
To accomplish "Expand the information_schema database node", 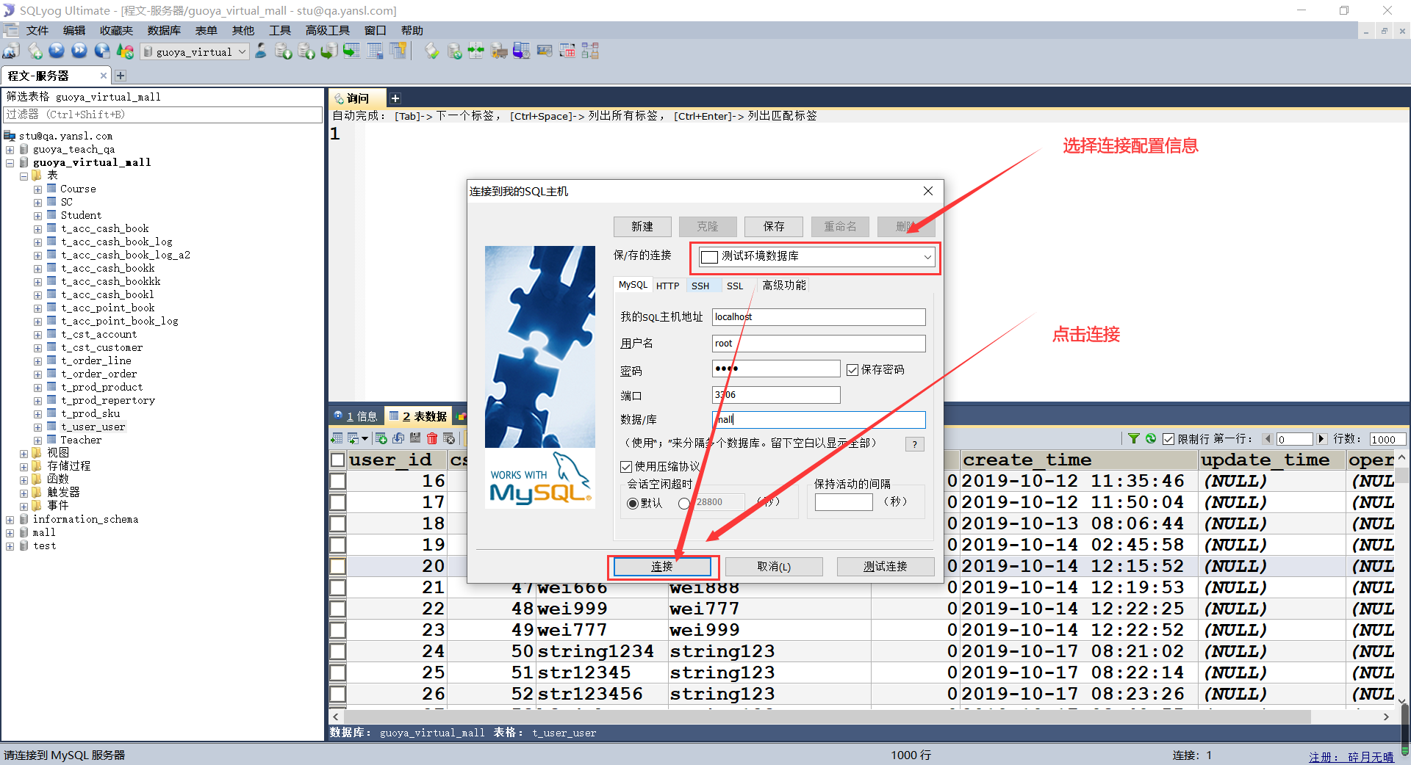I will point(10,520).
